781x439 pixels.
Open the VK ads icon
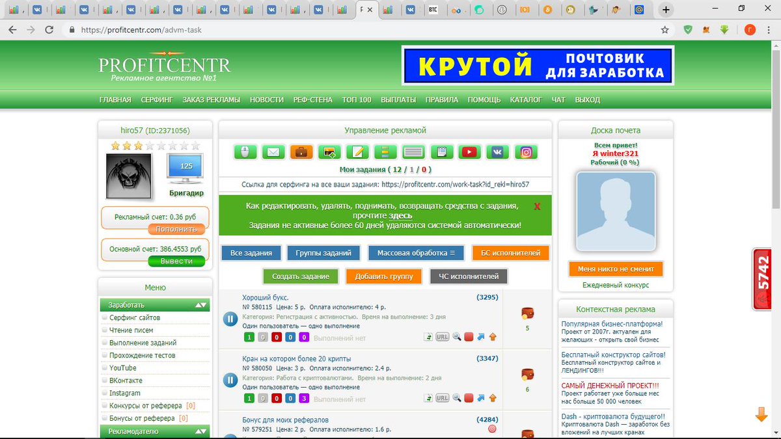point(498,152)
